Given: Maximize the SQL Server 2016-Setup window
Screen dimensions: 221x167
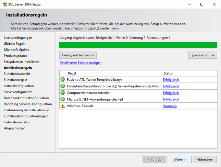Looking at the screenshot, I should pyautogui.click(x=202, y=4).
